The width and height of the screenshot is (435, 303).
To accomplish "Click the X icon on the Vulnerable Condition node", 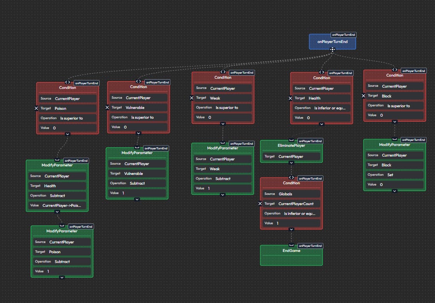I will click(x=107, y=107).
